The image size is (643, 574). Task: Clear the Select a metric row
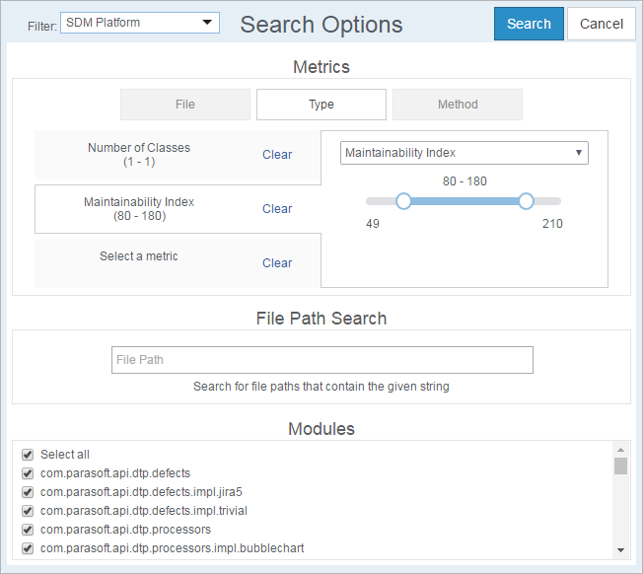pyautogui.click(x=277, y=262)
